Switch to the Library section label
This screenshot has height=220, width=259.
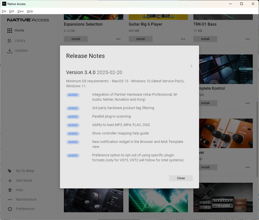click(x=20, y=41)
